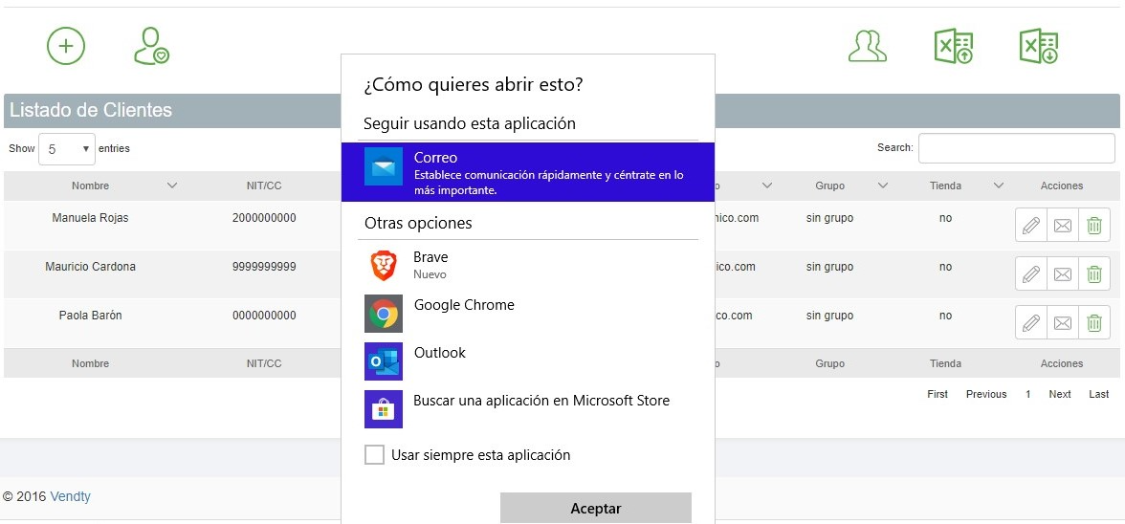This screenshot has height=524, width=1125.
Task: Send email to Mauricio Cardona envelope icon
Action: coord(1063,273)
